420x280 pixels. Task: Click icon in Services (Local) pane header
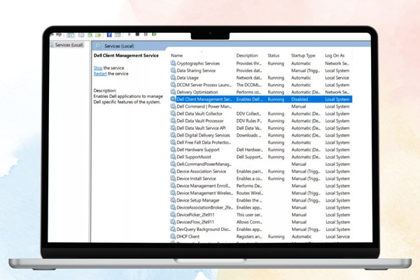click(98, 46)
